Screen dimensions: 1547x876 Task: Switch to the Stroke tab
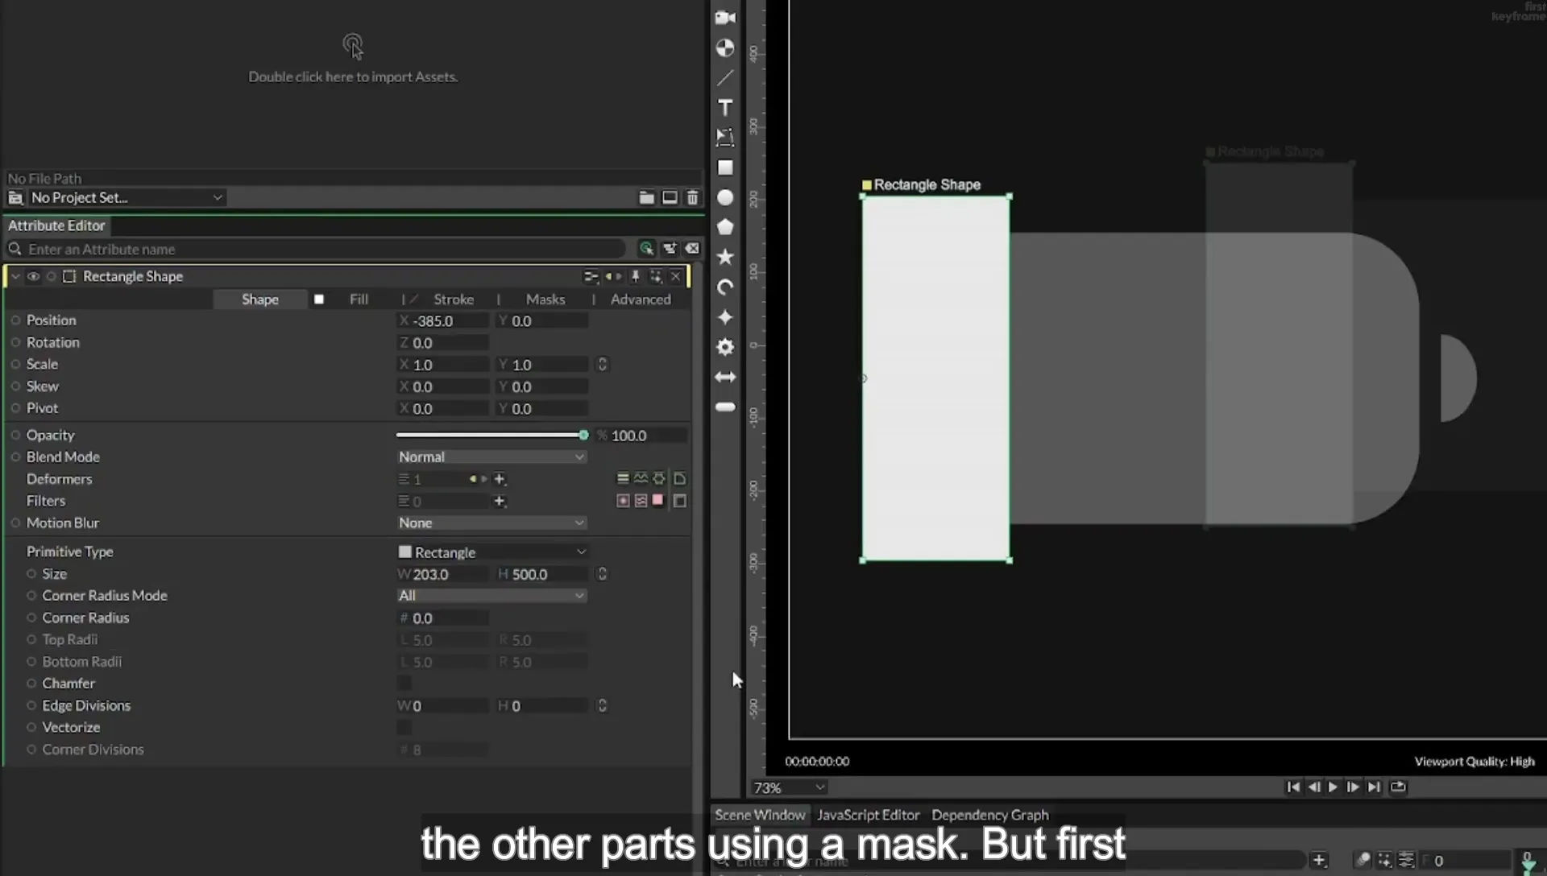[x=454, y=300]
